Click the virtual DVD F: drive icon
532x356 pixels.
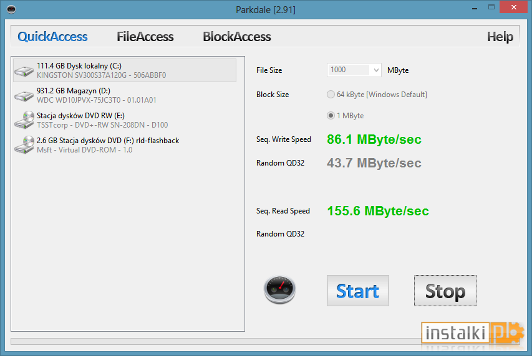point(24,144)
